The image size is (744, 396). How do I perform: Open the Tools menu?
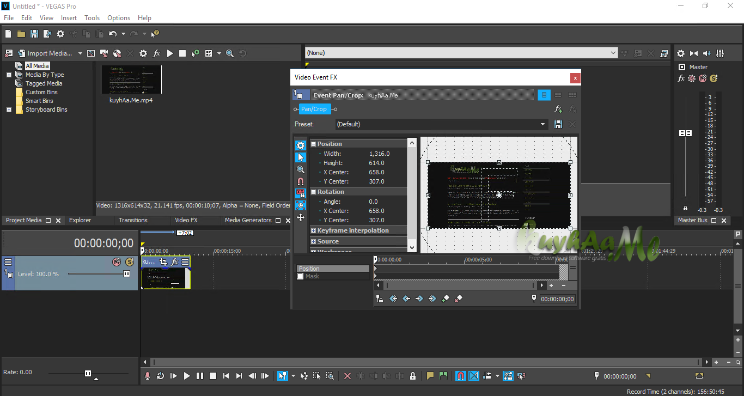point(92,18)
